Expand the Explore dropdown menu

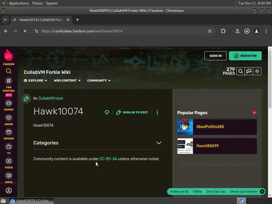[35, 80]
